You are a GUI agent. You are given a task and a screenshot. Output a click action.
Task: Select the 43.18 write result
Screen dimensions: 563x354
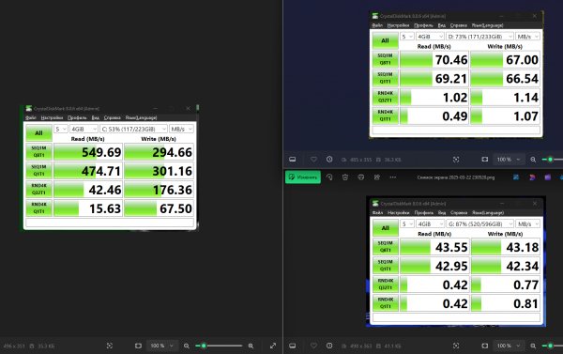click(x=505, y=247)
